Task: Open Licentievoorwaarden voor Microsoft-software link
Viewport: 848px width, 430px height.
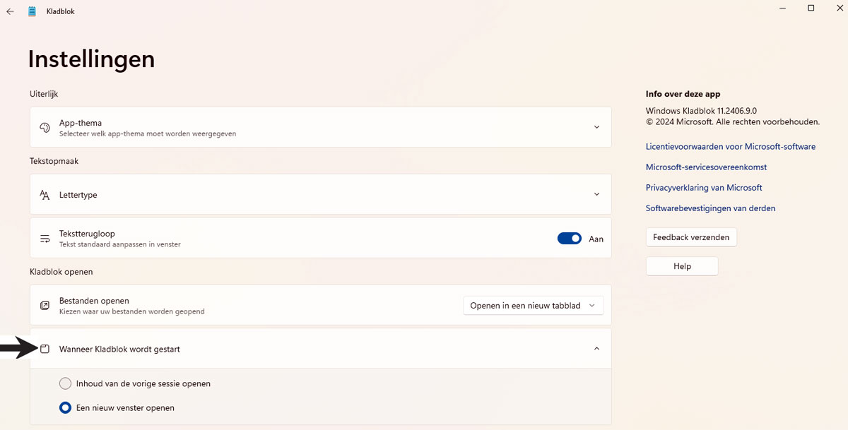Action: tap(730, 147)
